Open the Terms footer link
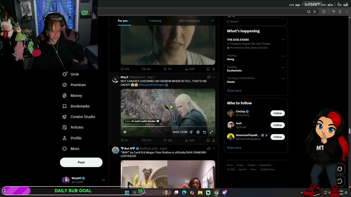The width and height of the screenshot is (351, 197). coord(230,165)
